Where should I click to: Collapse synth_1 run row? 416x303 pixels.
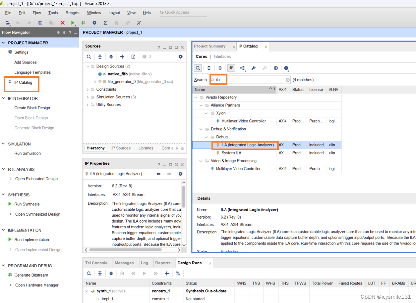[x=87, y=291]
